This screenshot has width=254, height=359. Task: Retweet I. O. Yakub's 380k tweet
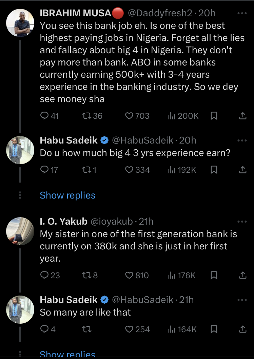coord(90,275)
